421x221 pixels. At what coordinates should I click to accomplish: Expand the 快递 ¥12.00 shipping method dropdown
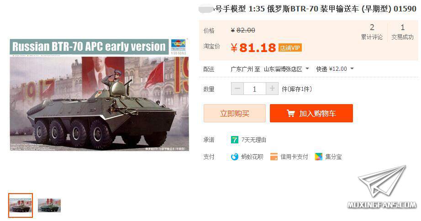(x=335, y=69)
